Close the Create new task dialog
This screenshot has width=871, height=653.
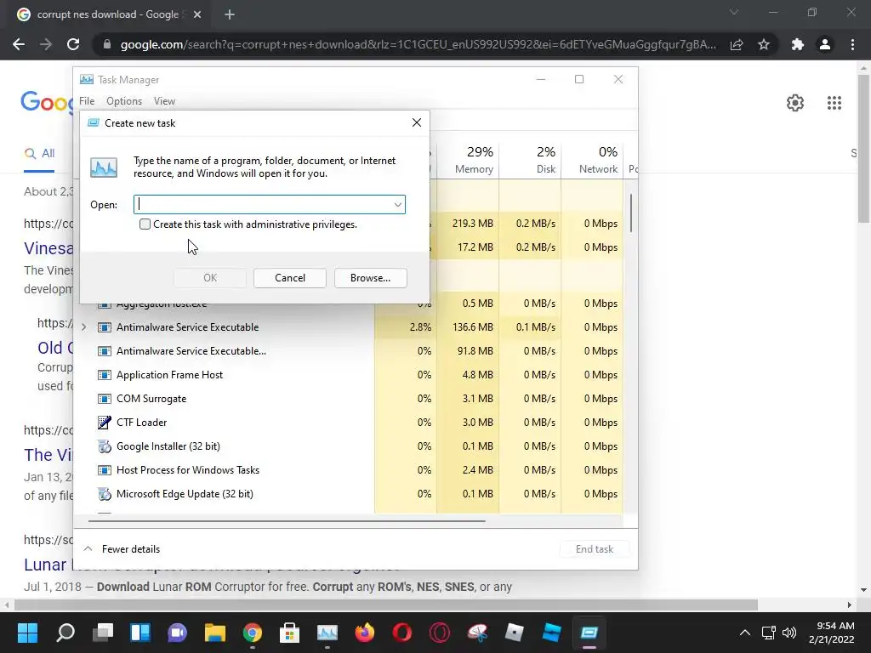pyautogui.click(x=417, y=122)
